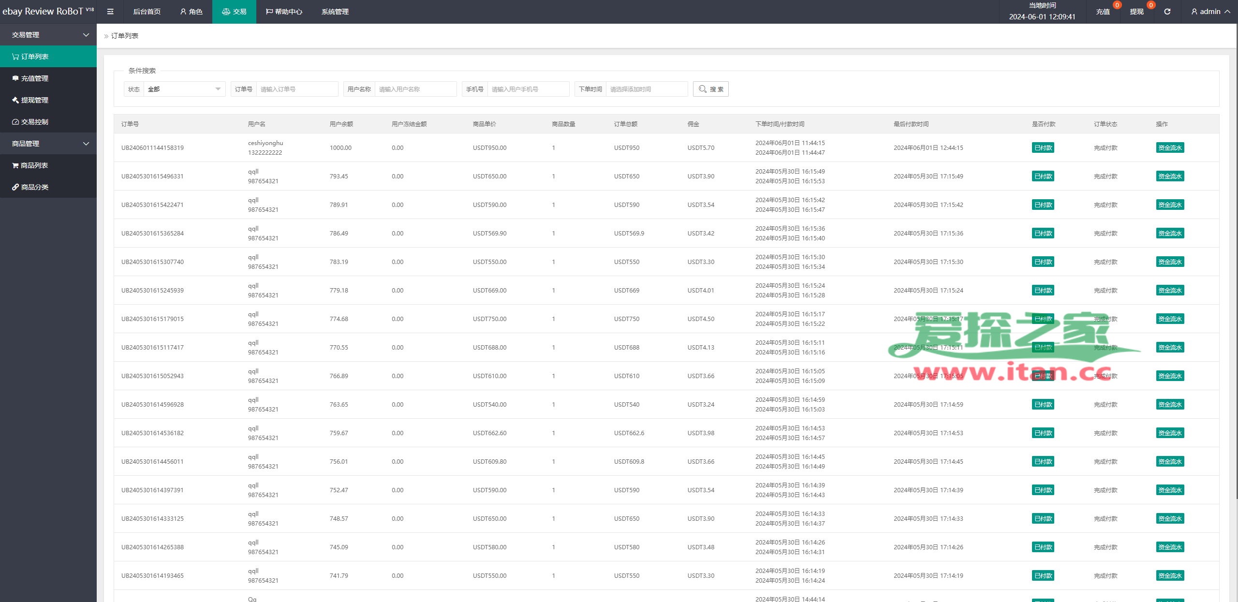The height and width of the screenshot is (602, 1238).
Task: Click 资金流水 for order UB2405301615496331
Action: coord(1170,176)
